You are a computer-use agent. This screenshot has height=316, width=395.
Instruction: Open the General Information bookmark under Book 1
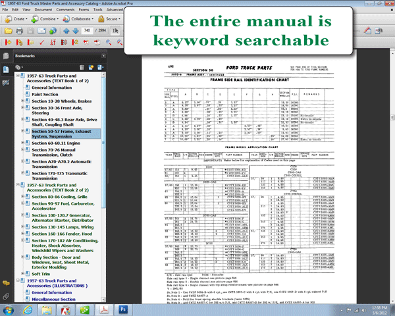51,88
